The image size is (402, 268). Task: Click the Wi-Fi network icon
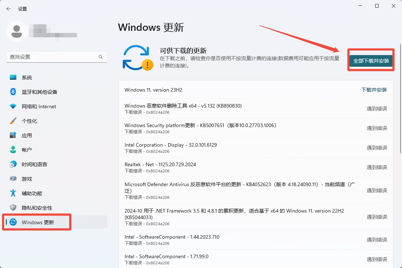coord(13,106)
